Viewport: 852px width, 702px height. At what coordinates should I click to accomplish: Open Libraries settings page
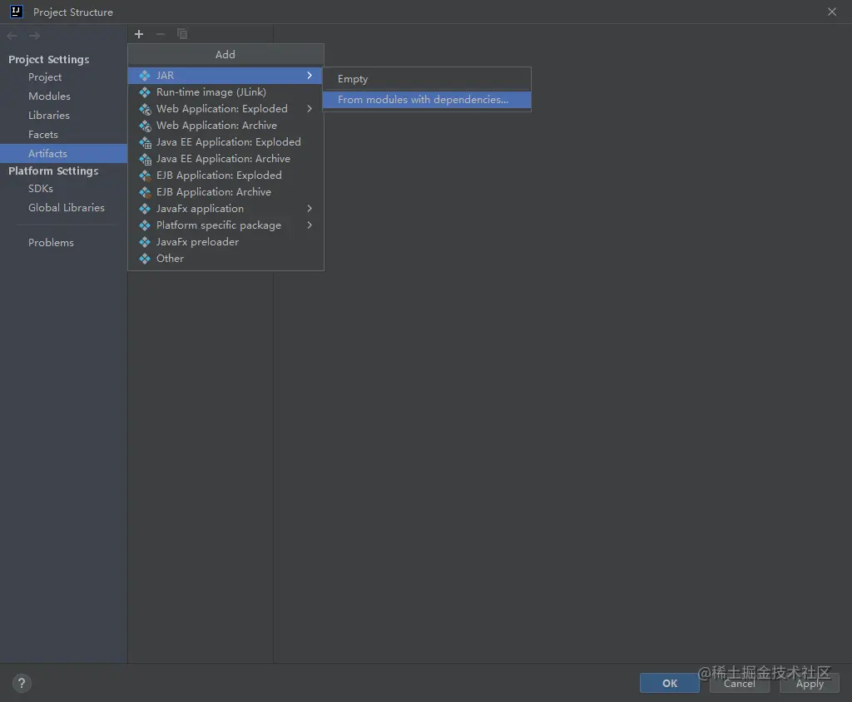point(63,115)
